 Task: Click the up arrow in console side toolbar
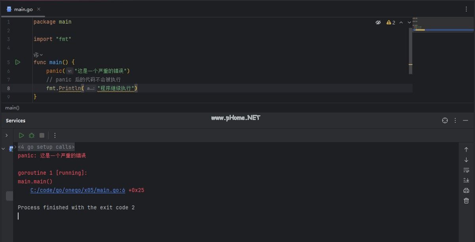[x=466, y=150]
